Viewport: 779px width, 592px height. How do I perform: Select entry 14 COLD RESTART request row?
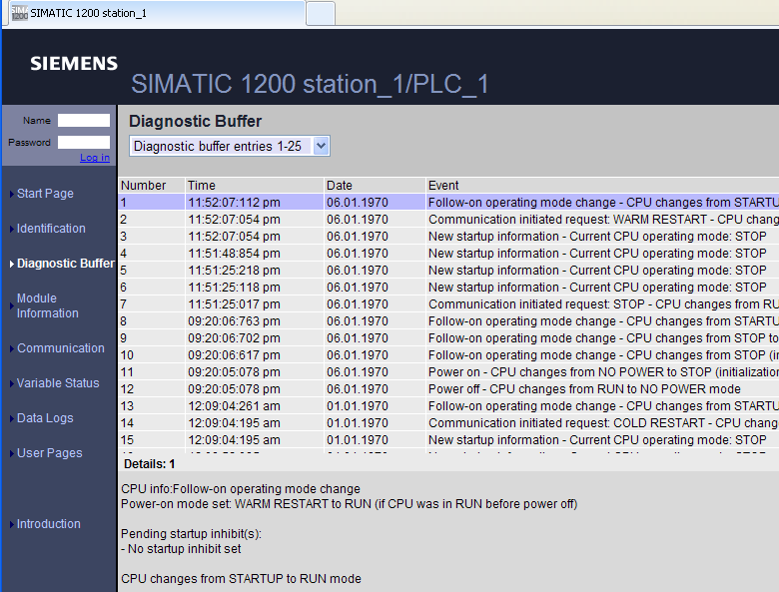pyautogui.click(x=449, y=423)
